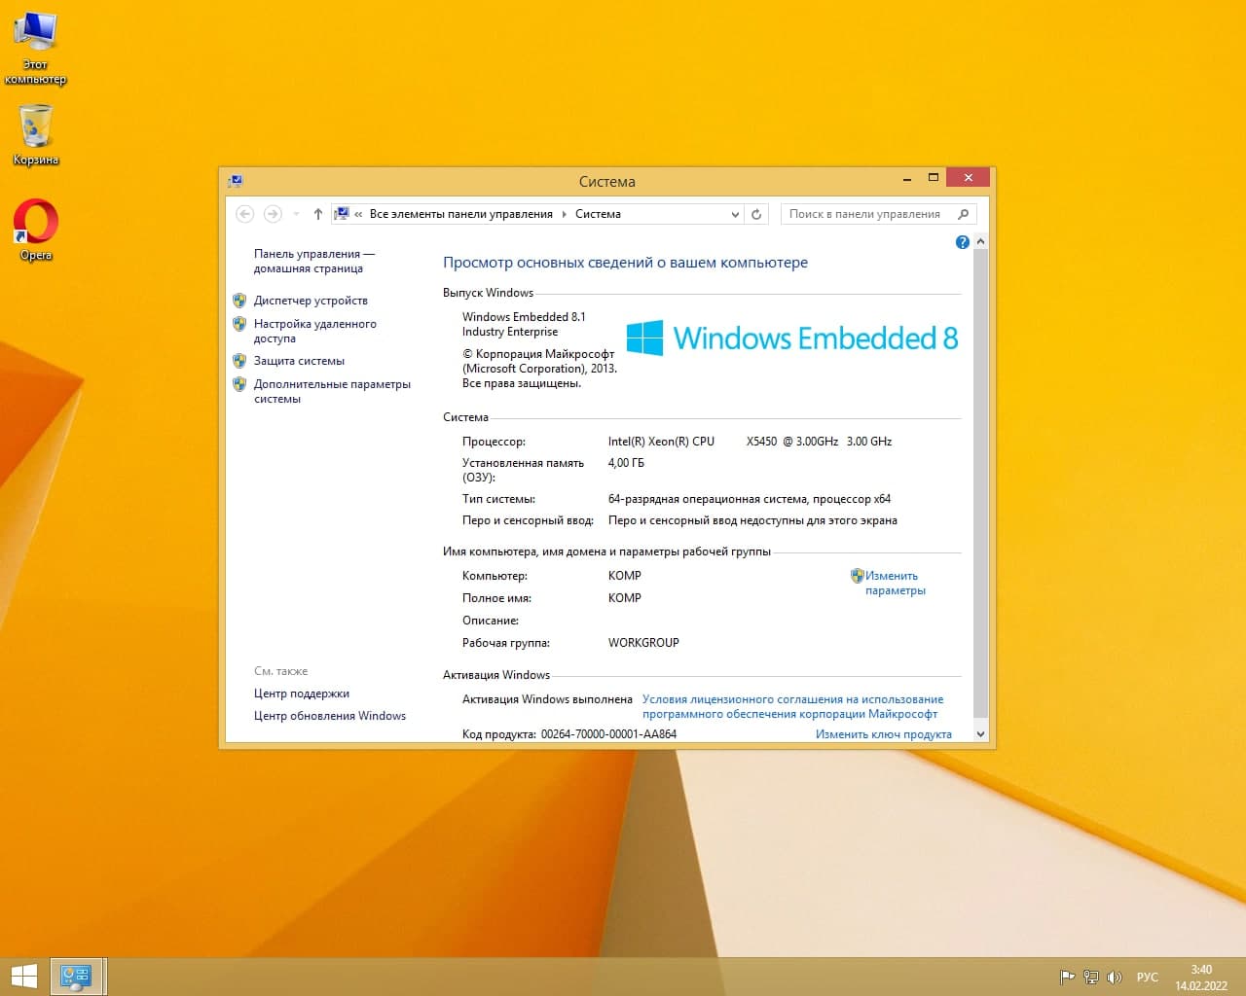Click the Активация Windows выполнена text

pyautogui.click(x=547, y=699)
